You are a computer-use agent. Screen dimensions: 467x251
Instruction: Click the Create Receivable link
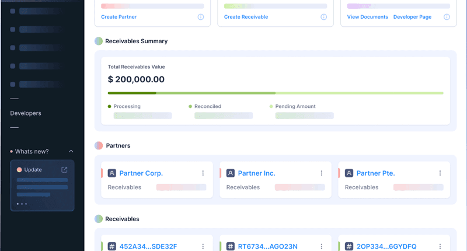(x=246, y=17)
